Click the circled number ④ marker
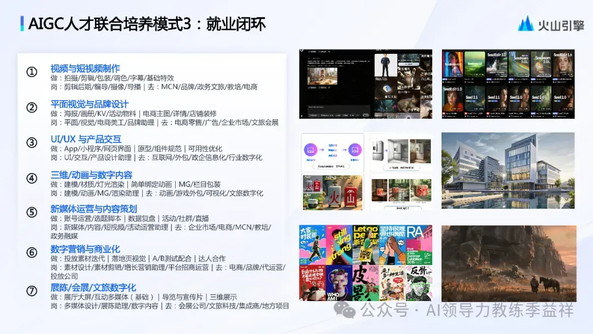The image size is (593, 334). click(x=32, y=178)
